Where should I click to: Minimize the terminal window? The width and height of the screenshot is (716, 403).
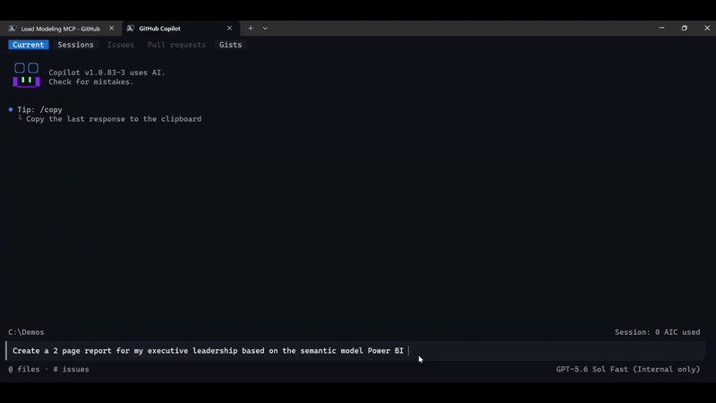click(661, 28)
